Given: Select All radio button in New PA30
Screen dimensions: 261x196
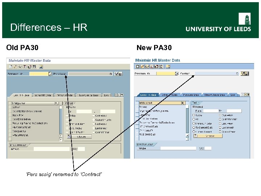Looking at the screenshot, I should click(194, 119).
